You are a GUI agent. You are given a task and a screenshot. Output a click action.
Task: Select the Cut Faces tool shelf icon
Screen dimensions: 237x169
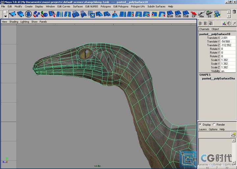pyautogui.click(x=52, y=14)
